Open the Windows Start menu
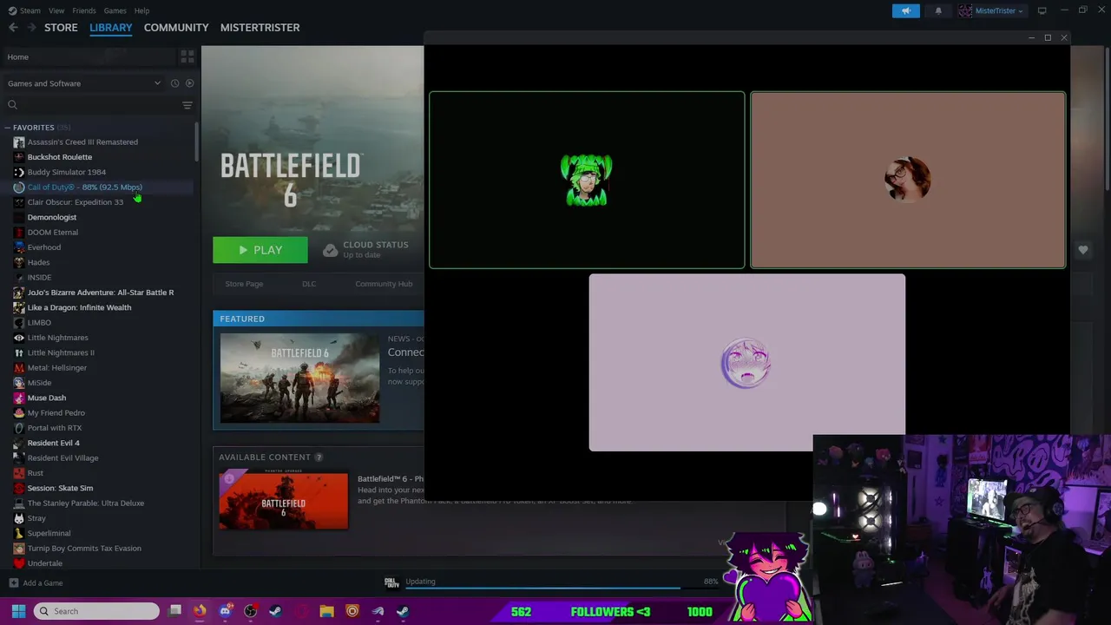Image resolution: width=1111 pixels, height=625 pixels. tap(18, 611)
